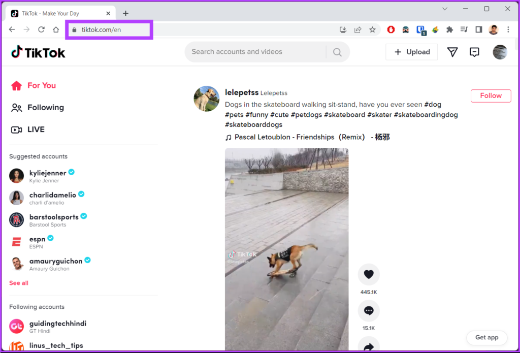
Task: Click the #skater hashtag
Action: [379, 115]
